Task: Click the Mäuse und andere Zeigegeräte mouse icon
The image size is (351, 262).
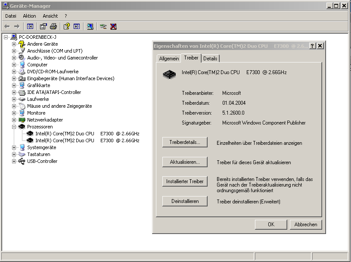Action: [22, 106]
